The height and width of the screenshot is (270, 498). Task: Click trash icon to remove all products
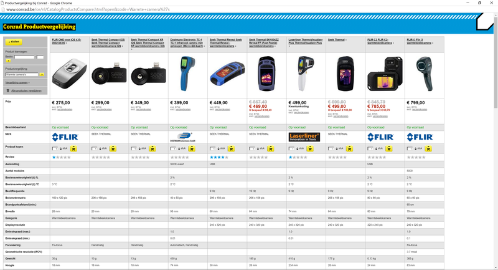7,90
